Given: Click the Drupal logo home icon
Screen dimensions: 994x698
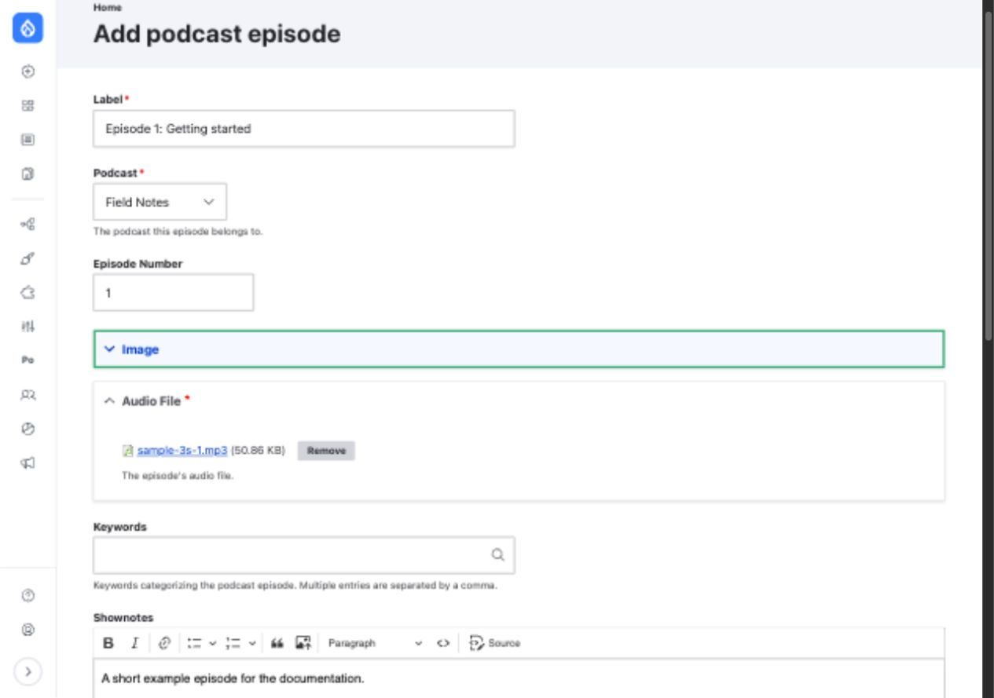Looking at the screenshot, I should coord(28,29).
